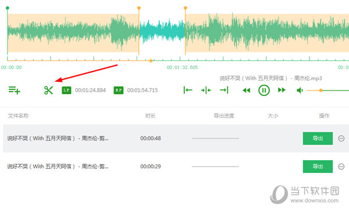Jump to the selection's left boundary
The width and height of the screenshot is (349, 213).
[188, 90]
